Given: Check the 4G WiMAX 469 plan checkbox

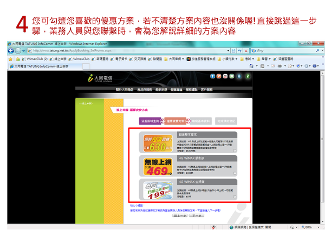Looking at the screenshot, I should pos(235,173).
